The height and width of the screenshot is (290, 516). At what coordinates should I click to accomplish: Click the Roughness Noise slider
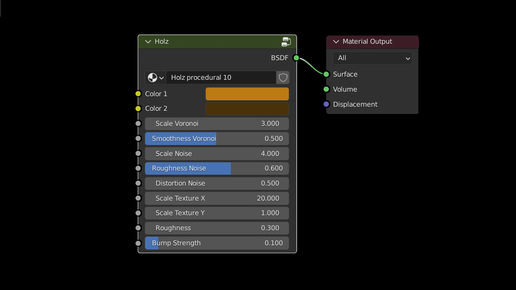[217, 168]
